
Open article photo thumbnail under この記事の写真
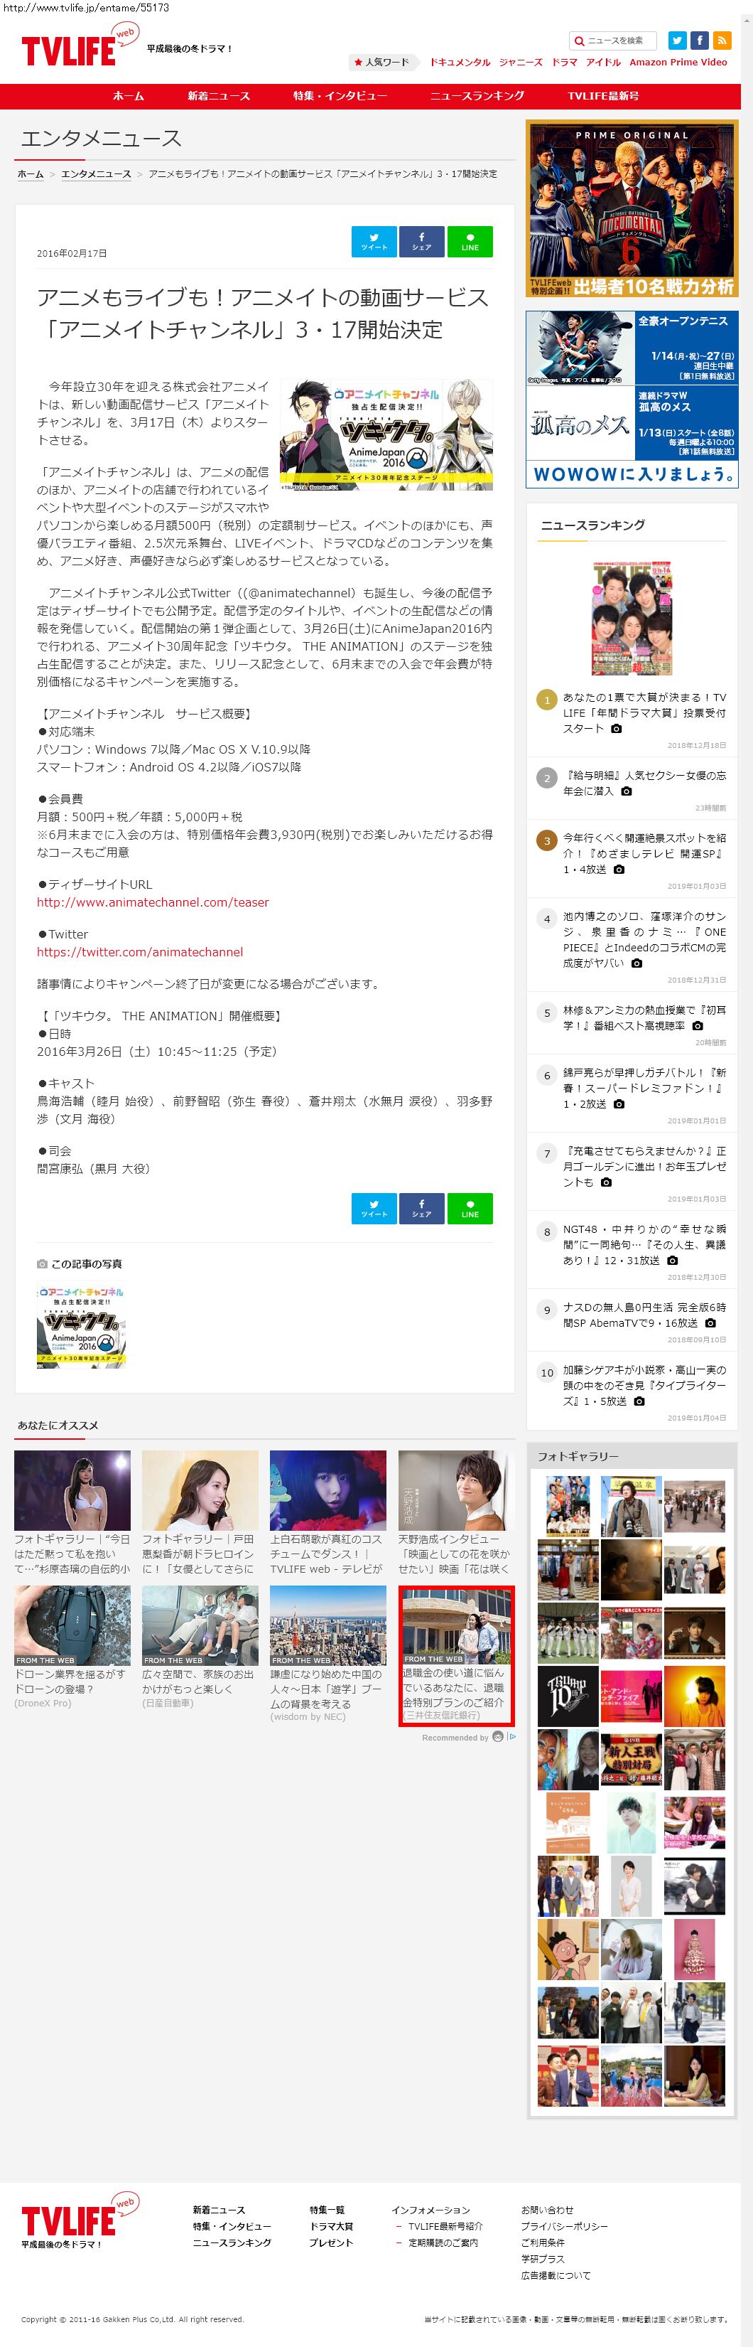click(81, 1326)
